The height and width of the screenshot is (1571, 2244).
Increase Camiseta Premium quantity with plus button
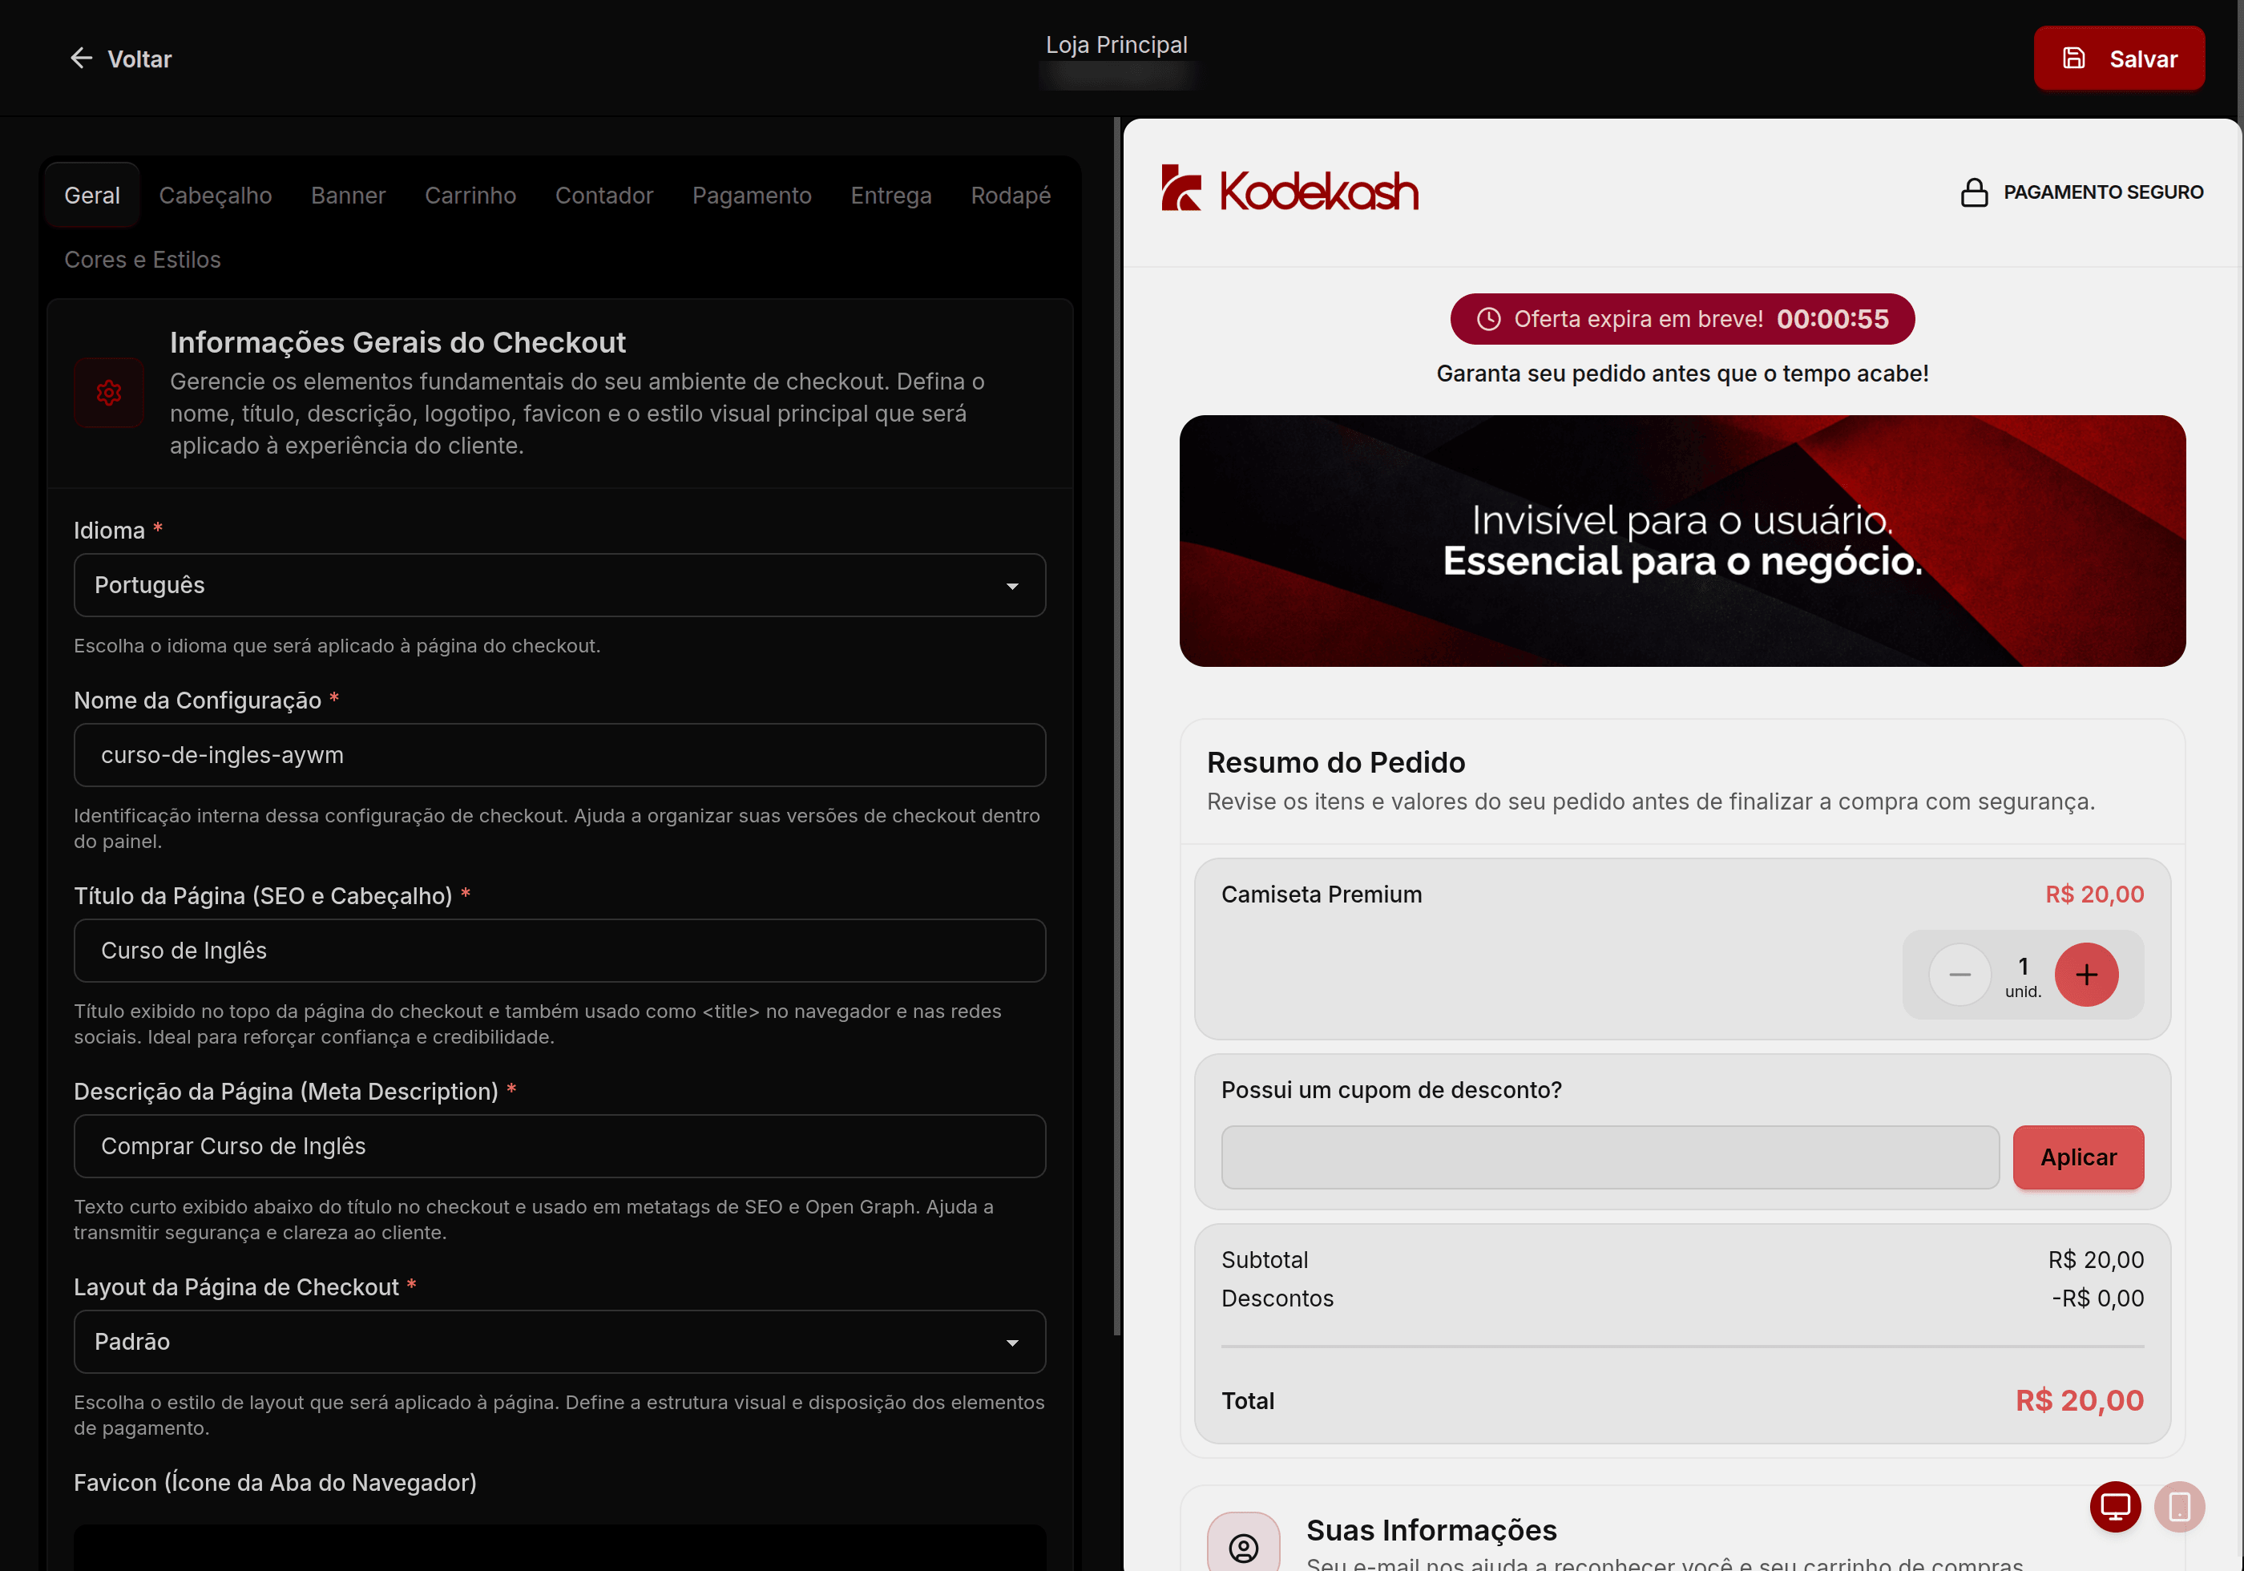tap(2085, 974)
